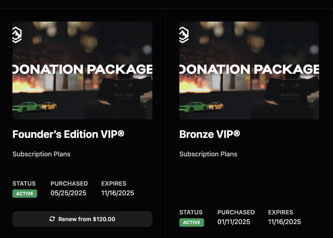Click the logo icon on Bronze VIP image
The image size is (333, 238).
[x=184, y=35]
